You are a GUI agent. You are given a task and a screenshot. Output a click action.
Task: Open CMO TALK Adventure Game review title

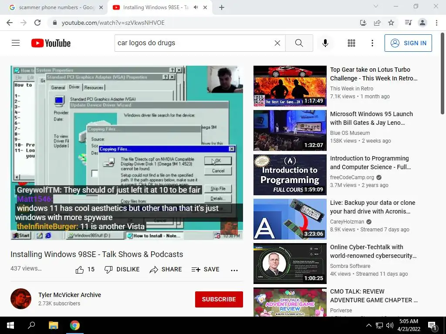click(374, 296)
